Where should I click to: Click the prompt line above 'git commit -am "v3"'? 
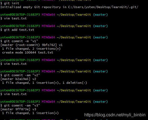click(x=54, y=102)
